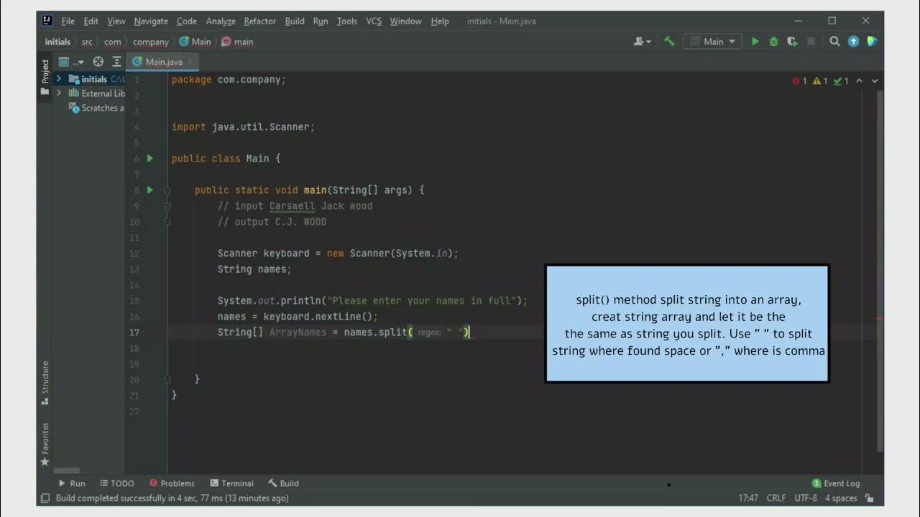Click the toolbar icon right of update arrow
This screenshot has height=517, width=920.
click(872, 42)
